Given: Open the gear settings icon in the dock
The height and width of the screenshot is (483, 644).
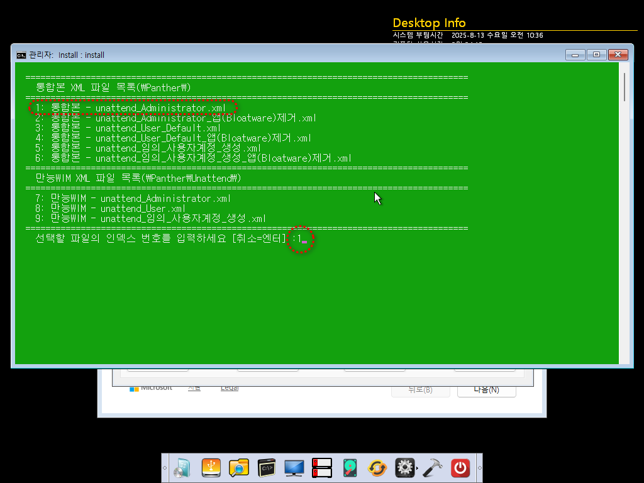Looking at the screenshot, I should (404, 468).
